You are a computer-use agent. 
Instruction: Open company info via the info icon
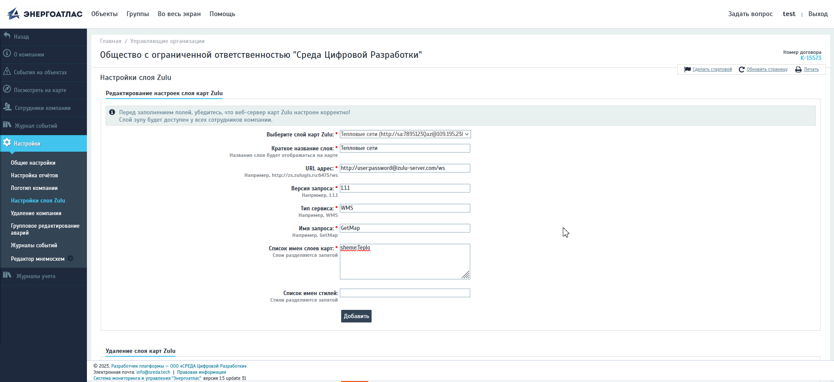(x=7, y=53)
